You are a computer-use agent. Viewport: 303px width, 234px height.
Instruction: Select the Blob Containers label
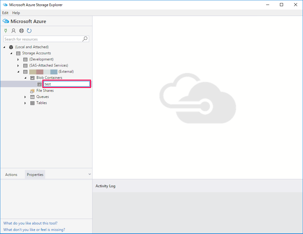coord(49,77)
